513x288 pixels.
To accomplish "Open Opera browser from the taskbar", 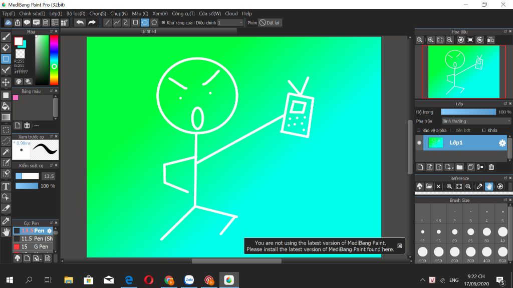I will point(149,280).
